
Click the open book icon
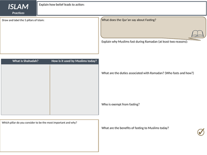click(197, 33)
